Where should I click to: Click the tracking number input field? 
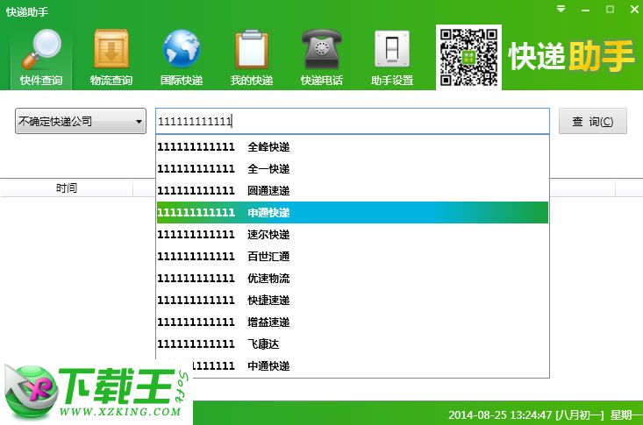click(x=351, y=122)
